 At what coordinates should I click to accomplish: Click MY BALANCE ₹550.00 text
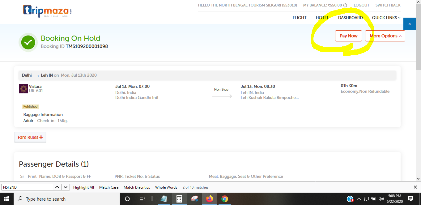click(322, 5)
